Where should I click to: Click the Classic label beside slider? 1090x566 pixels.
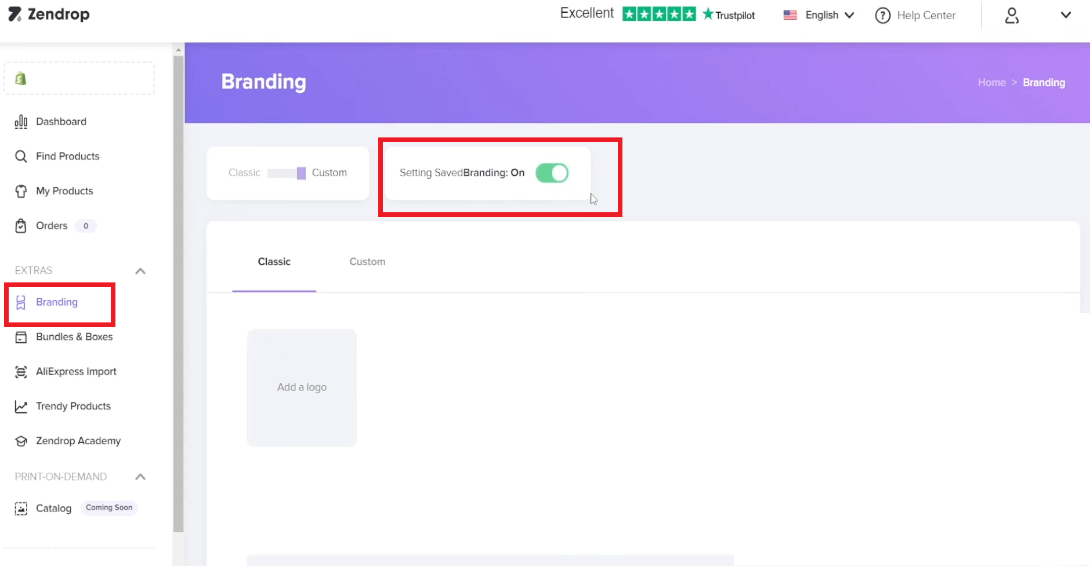[244, 173]
